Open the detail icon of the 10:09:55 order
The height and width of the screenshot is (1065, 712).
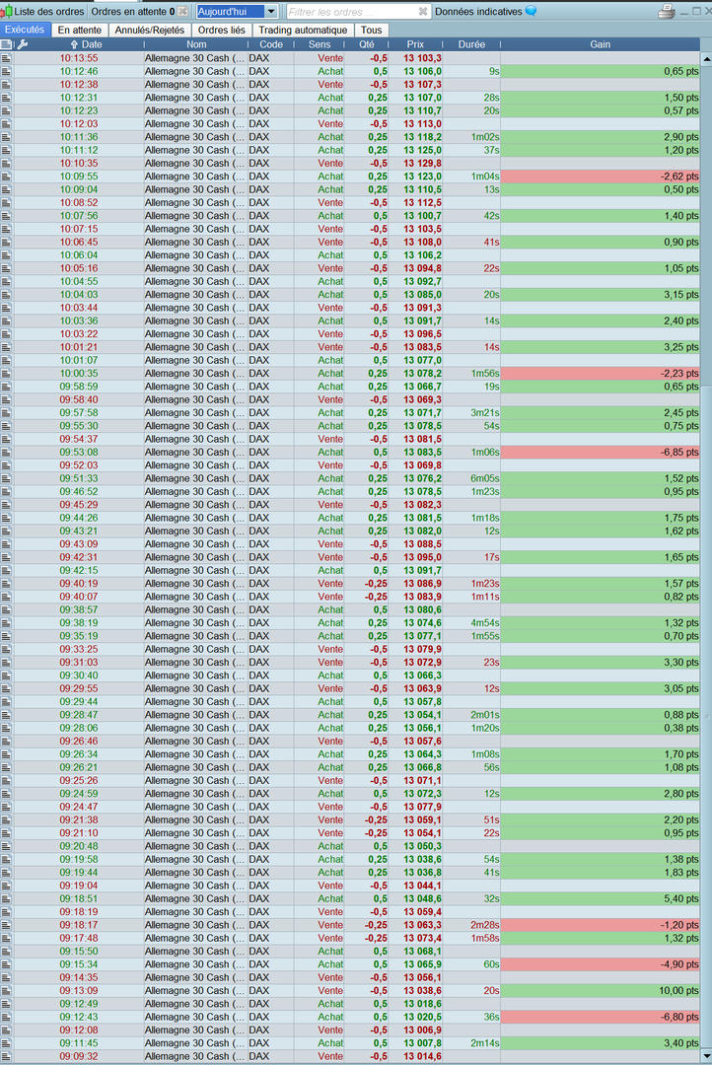click(x=7, y=177)
